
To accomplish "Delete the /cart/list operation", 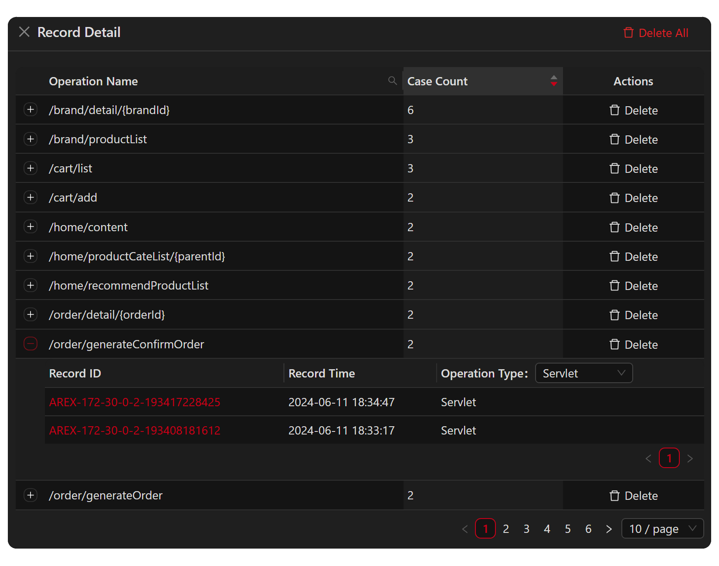I will pyautogui.click(x=634, y=169).
